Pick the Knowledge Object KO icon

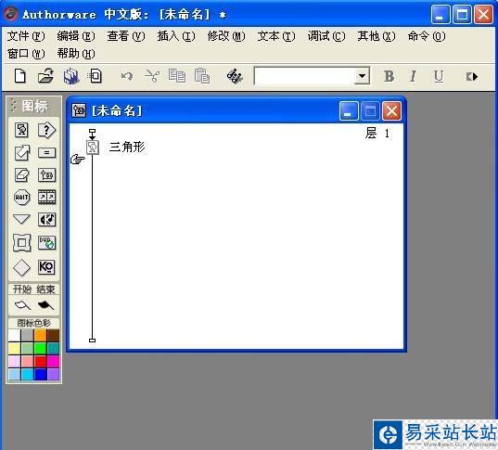[46, 267]
